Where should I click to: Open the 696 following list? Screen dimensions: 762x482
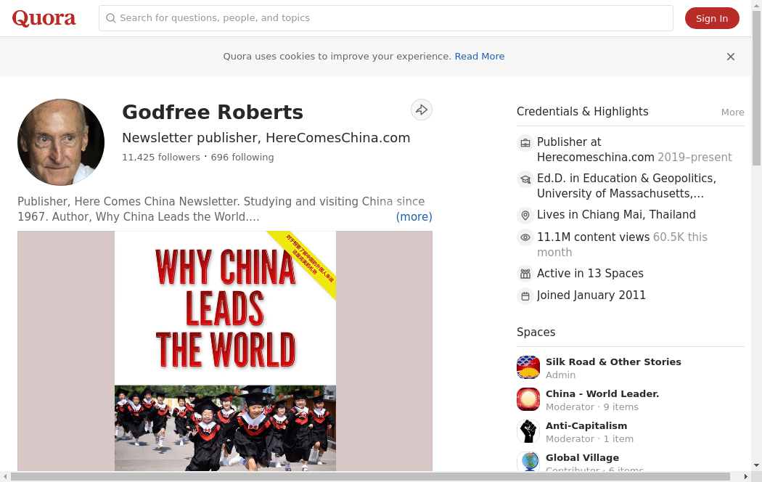coord(242,158)
